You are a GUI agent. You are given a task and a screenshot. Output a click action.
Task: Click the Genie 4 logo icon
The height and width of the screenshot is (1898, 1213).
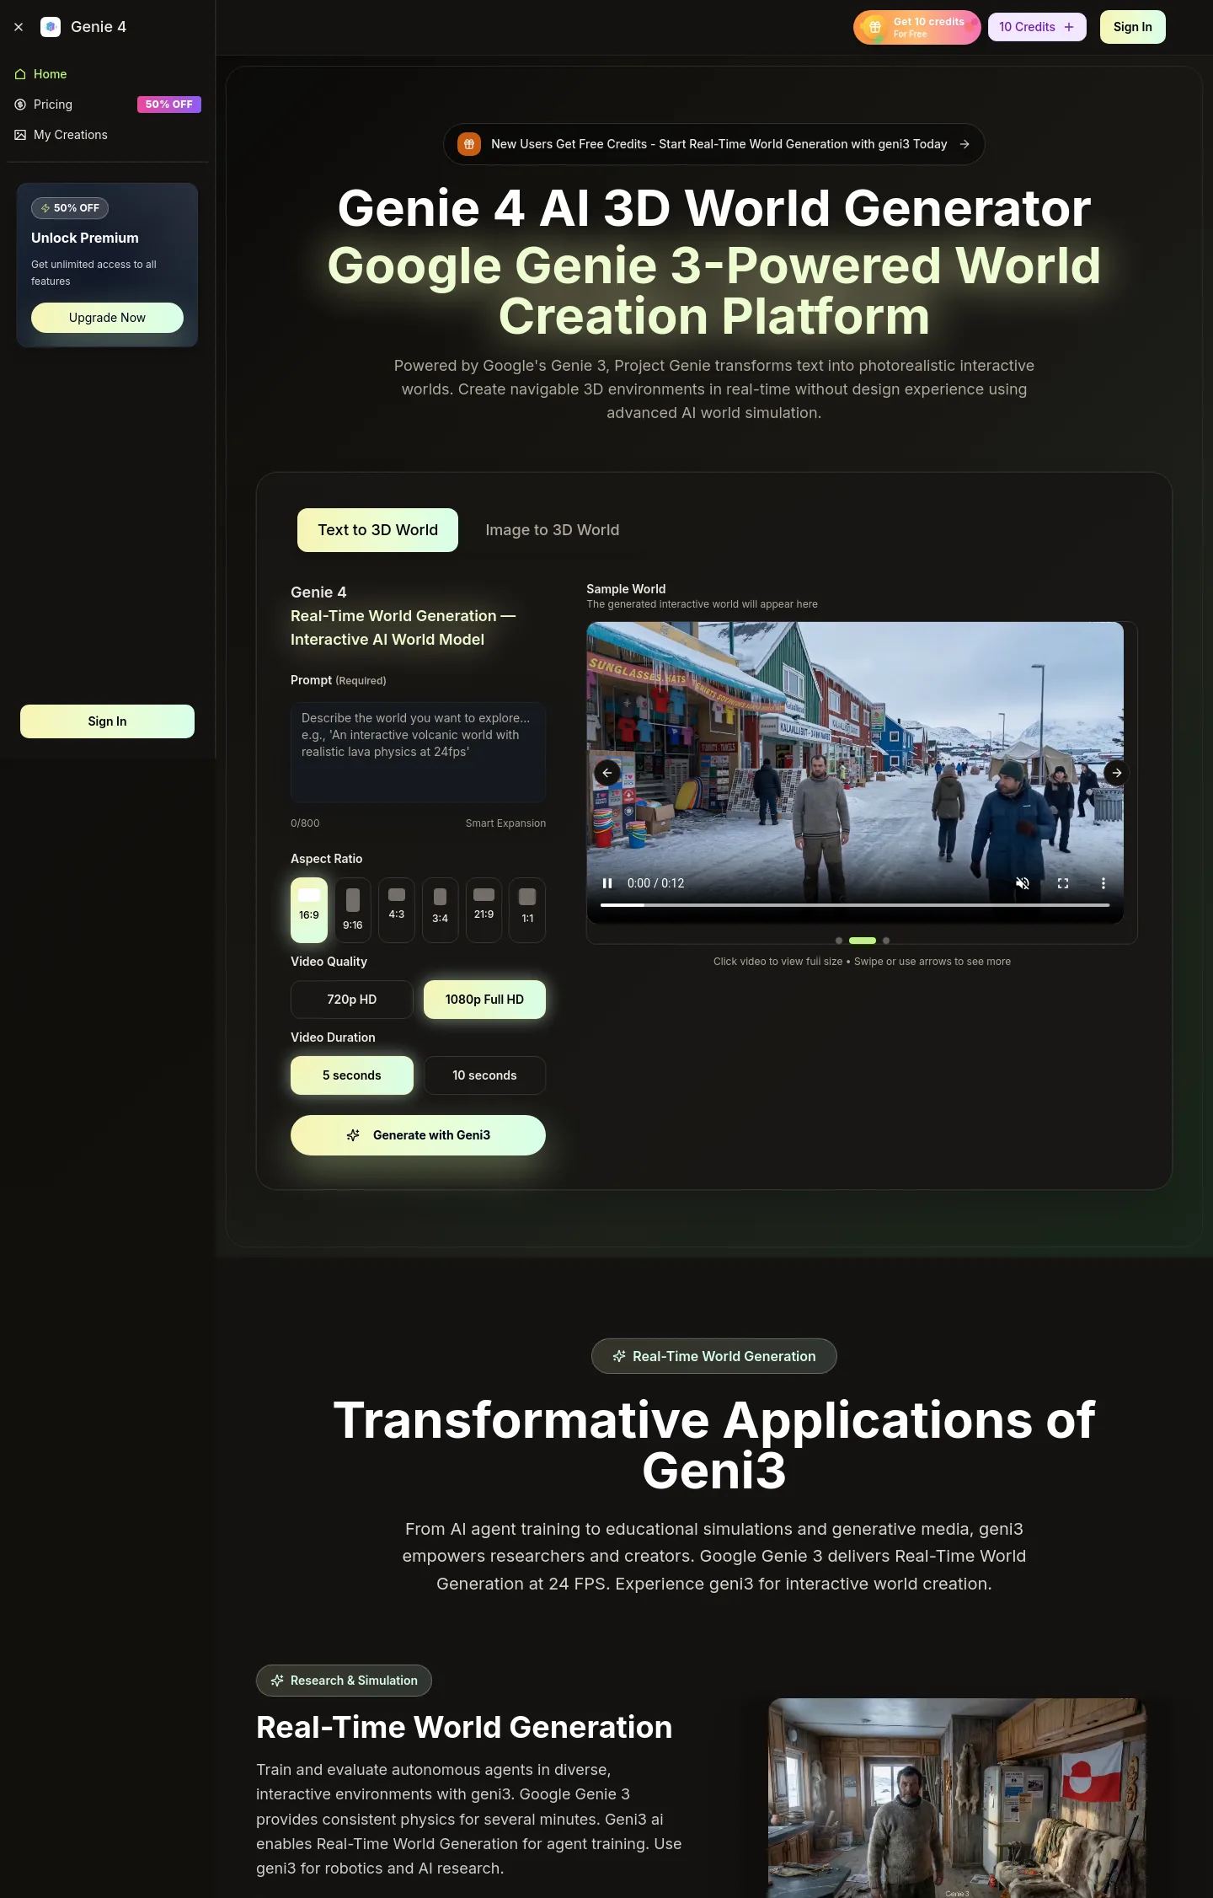tap(51, 27)
